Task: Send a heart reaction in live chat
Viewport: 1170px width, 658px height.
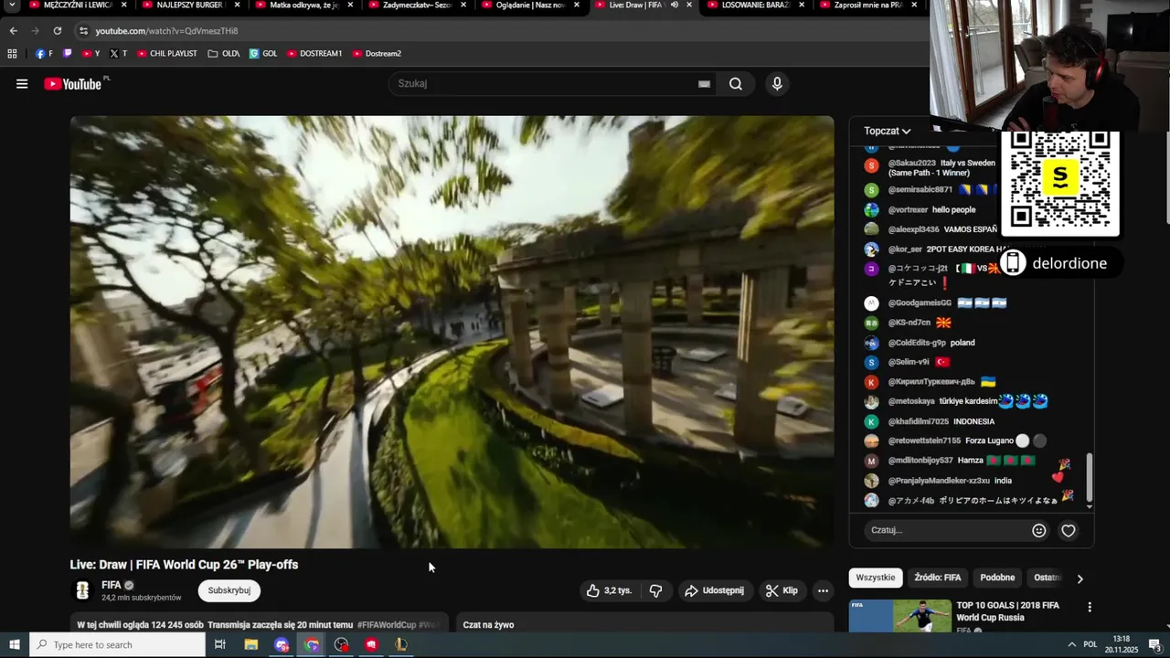Action: click(1069, 530)
